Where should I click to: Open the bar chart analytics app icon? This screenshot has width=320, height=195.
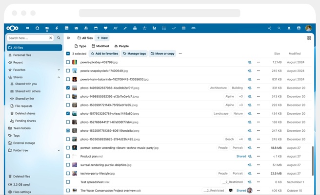point(154,28)
